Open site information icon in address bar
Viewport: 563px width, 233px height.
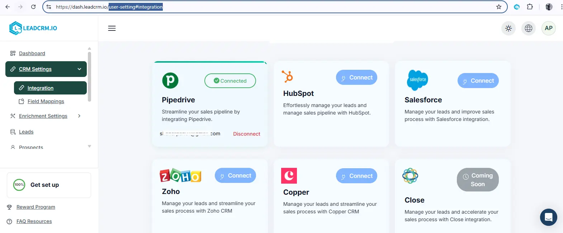pos(49,7)
